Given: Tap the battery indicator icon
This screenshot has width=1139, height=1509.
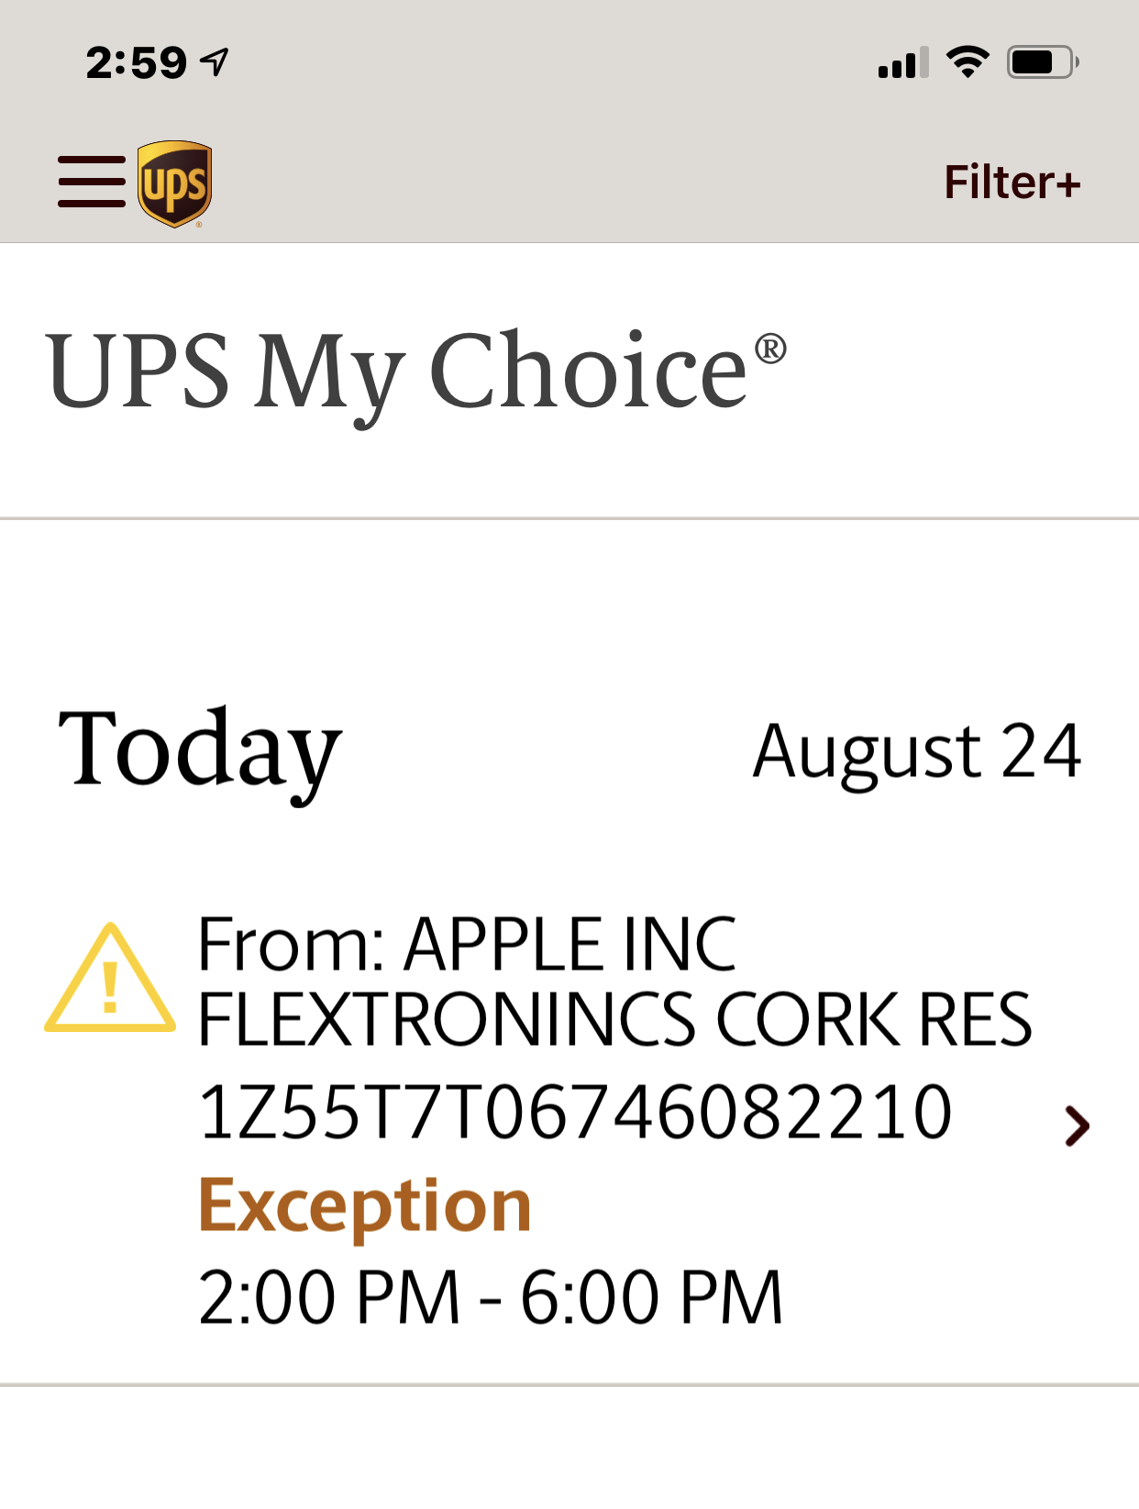Looking at the screenshot, I should (x=1042, y=62).
